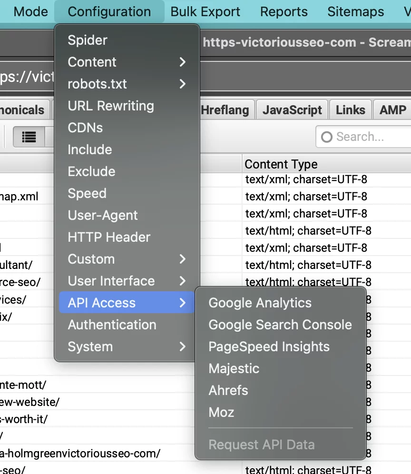Open the Reports menu
411x474 pixels.
click(x=284, y=12)
